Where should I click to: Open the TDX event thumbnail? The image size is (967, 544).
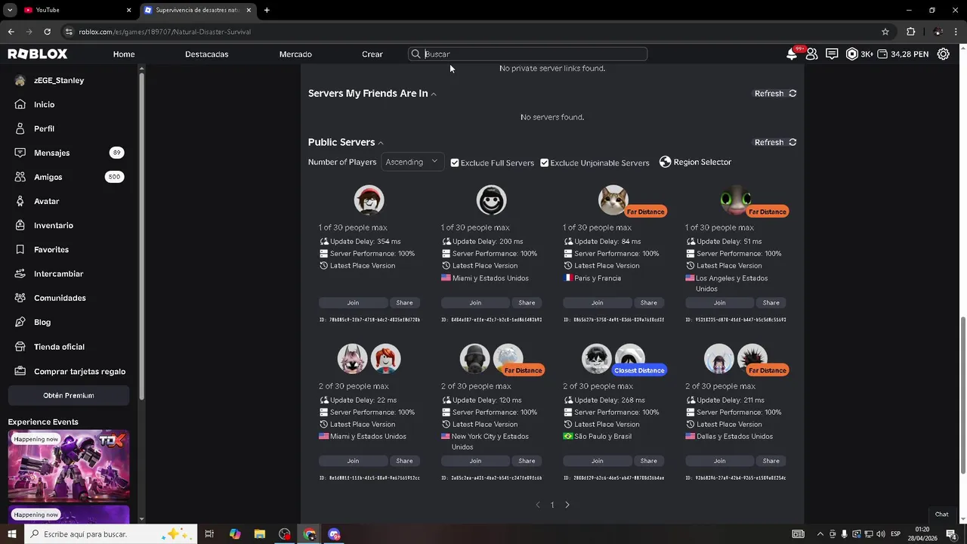pyautogui.click(x=69, y=465)
